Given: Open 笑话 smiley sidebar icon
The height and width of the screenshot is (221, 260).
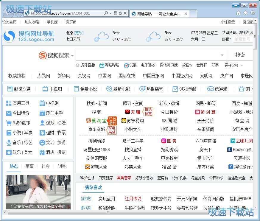Looking at the screenshot, I should pyautogui.click(x=42, y=143).
